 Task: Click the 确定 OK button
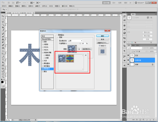click(x=103, y=36)
